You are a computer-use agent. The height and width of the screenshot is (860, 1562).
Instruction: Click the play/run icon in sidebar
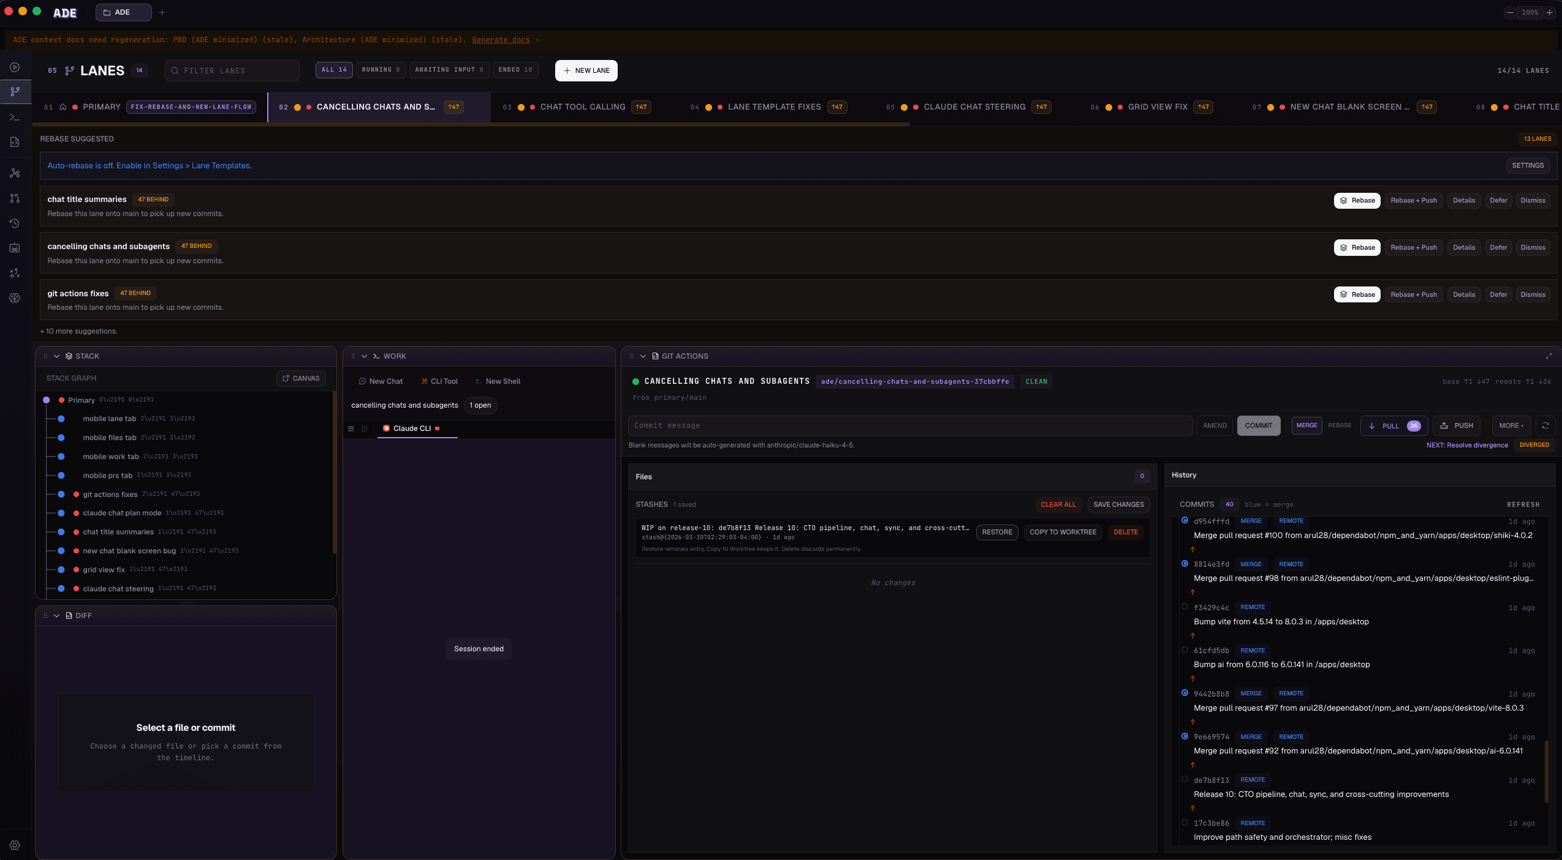point(15,67)
